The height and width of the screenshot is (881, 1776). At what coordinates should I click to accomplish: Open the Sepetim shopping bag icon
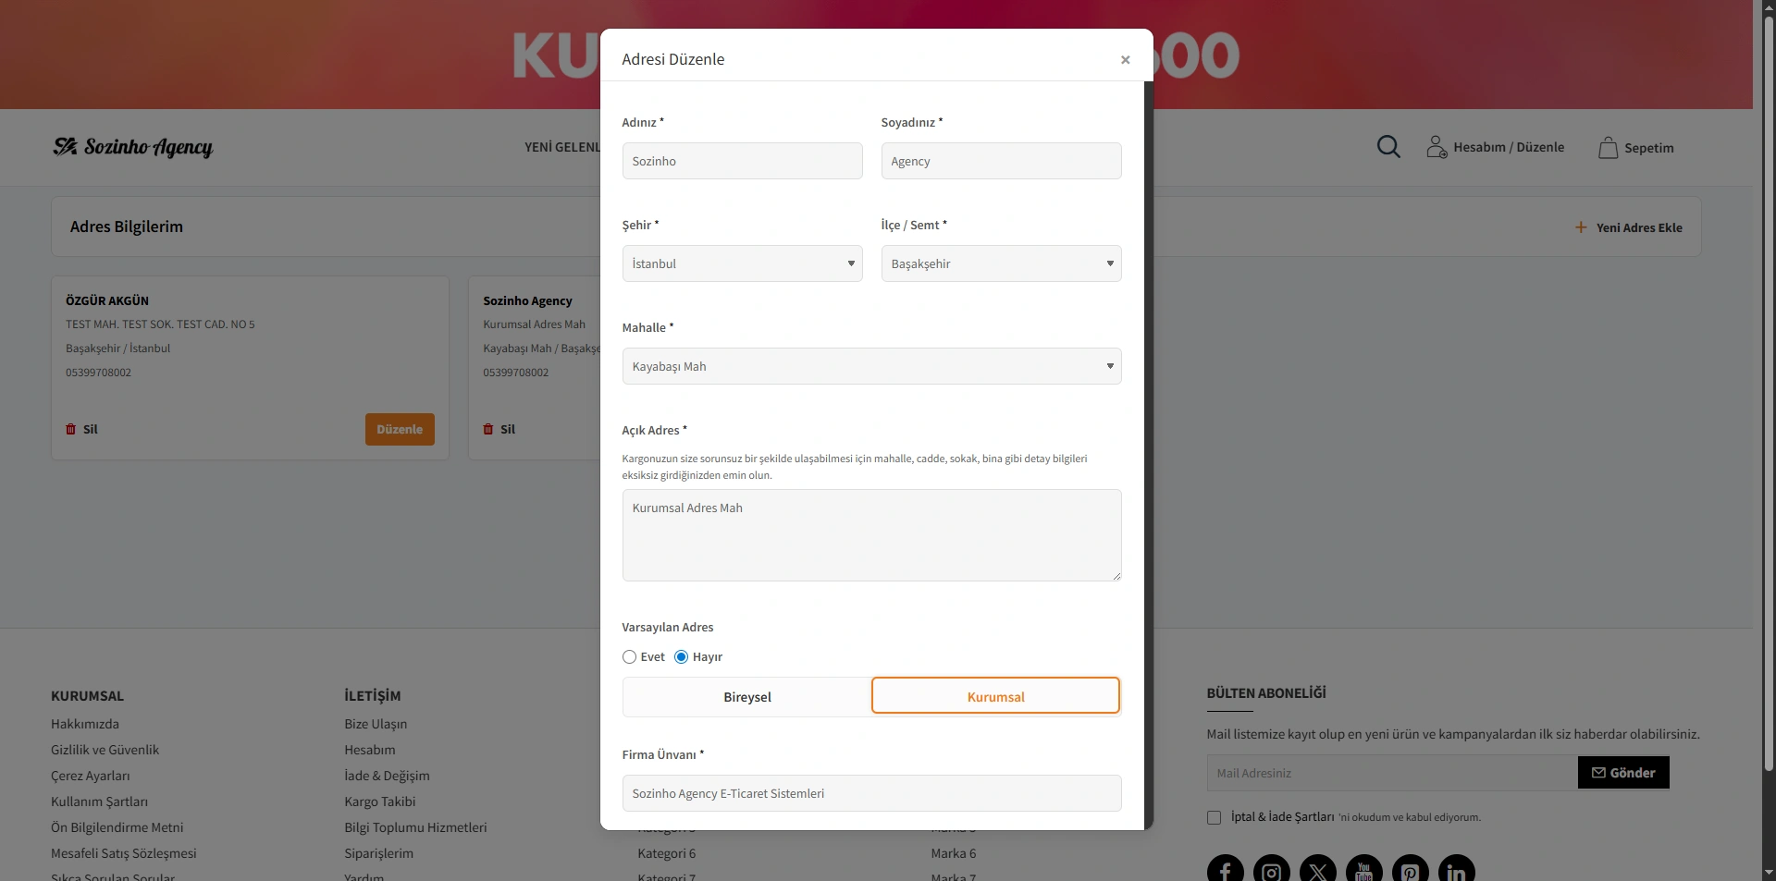[x=1608, y=148]
